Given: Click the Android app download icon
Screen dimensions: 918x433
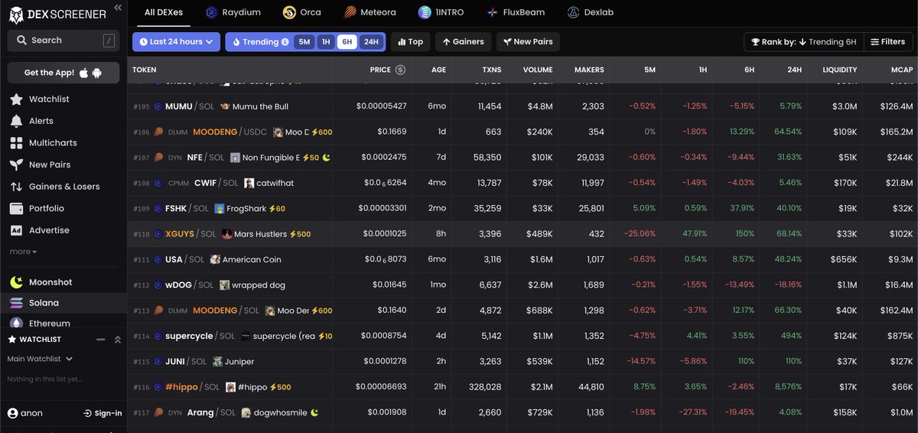Looking at the screenshot, I should 97,73.
